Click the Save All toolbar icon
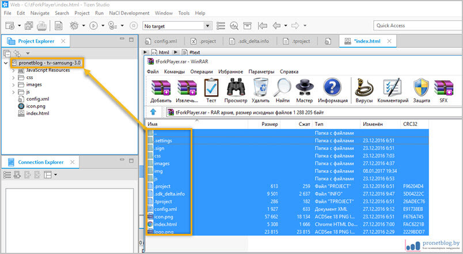463x254 pixels. [x=29, y=26]
